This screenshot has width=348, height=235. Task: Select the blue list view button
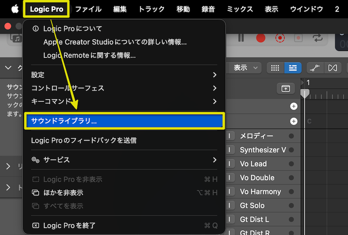tap(293, 68)
